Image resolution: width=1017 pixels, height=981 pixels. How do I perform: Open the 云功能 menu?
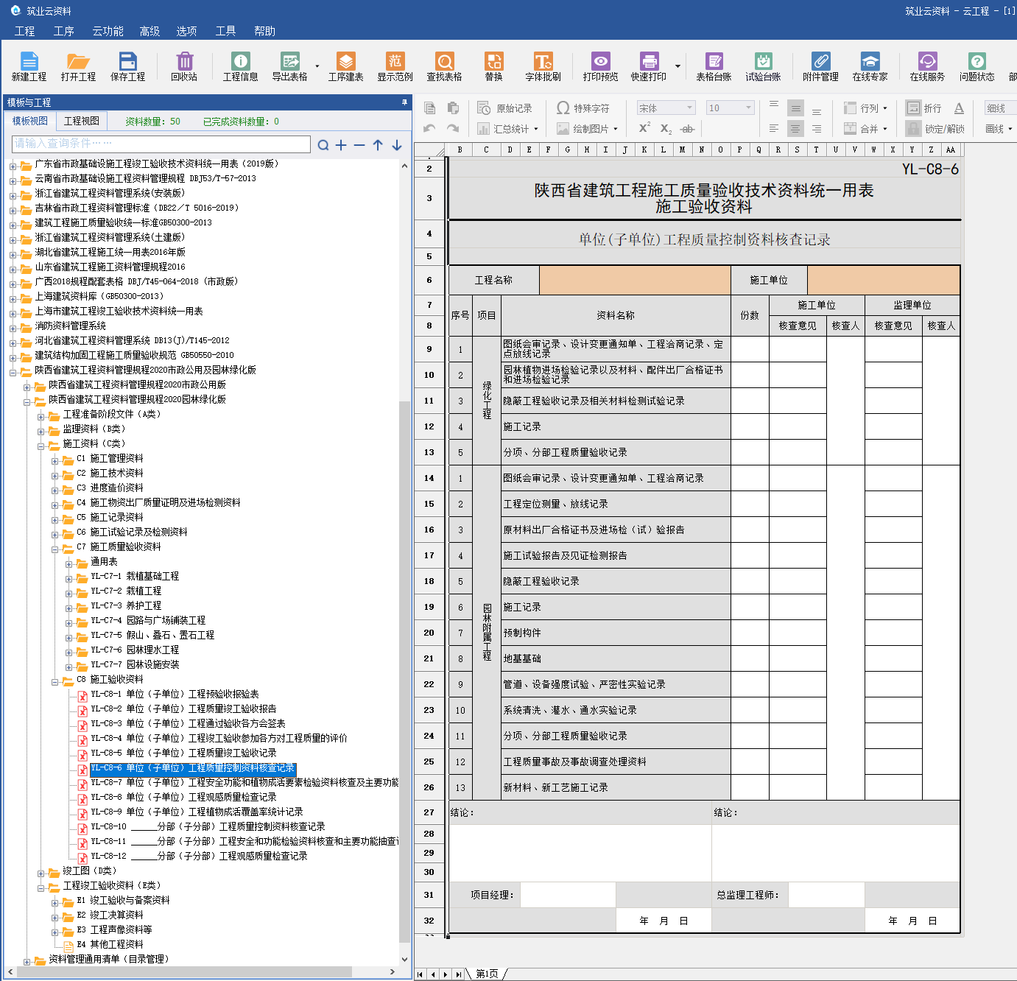pos(108,31)
